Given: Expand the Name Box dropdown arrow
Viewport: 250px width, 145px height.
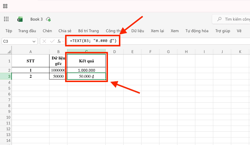Looking at the screenshot, I should click(x=34, y=41).
